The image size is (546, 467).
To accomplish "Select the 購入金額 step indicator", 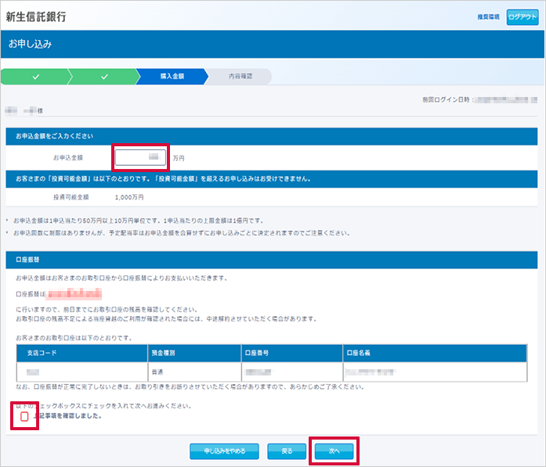I will 172,77.
